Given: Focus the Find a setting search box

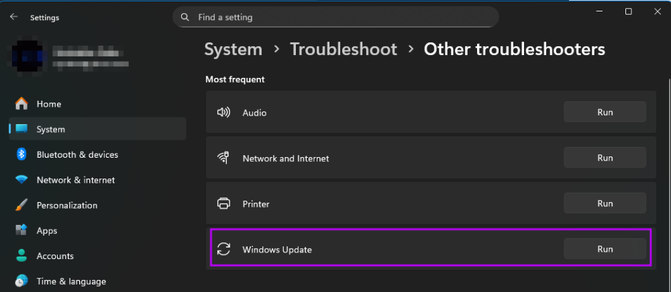Looking at the screenshot, I should tap(336, 17).
